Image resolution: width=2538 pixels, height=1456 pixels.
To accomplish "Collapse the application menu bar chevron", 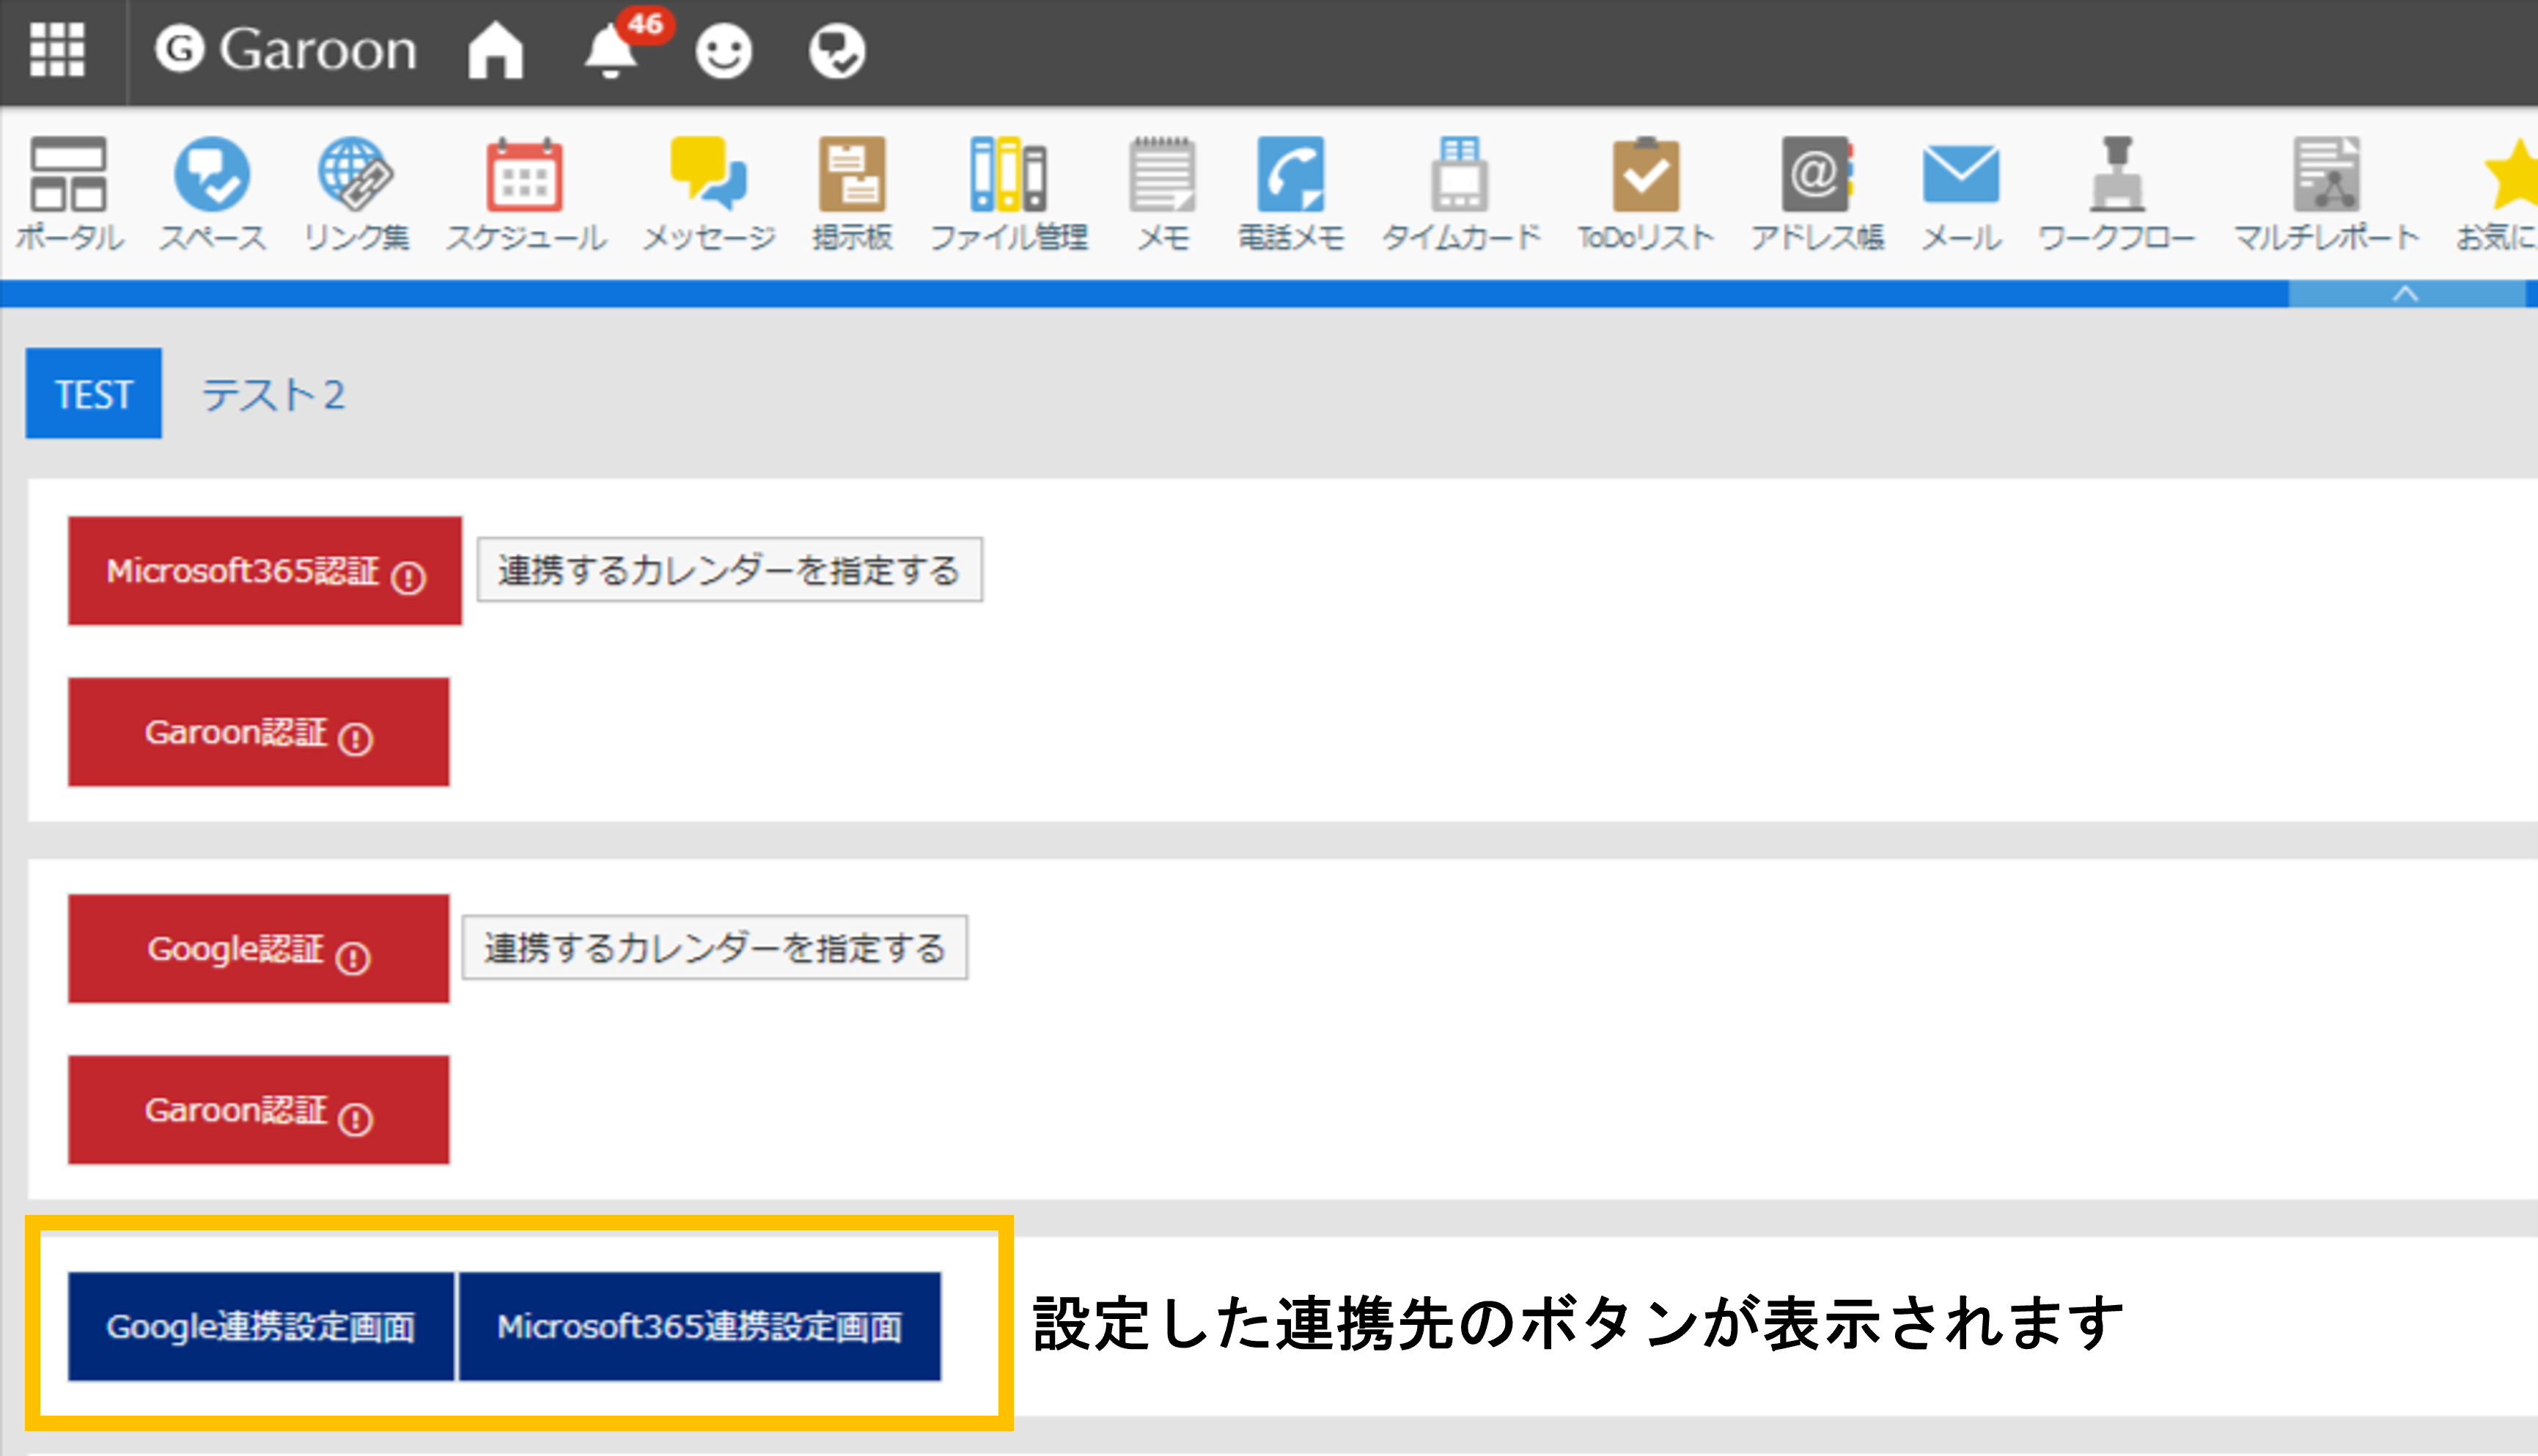I will tap(2406, 293).
